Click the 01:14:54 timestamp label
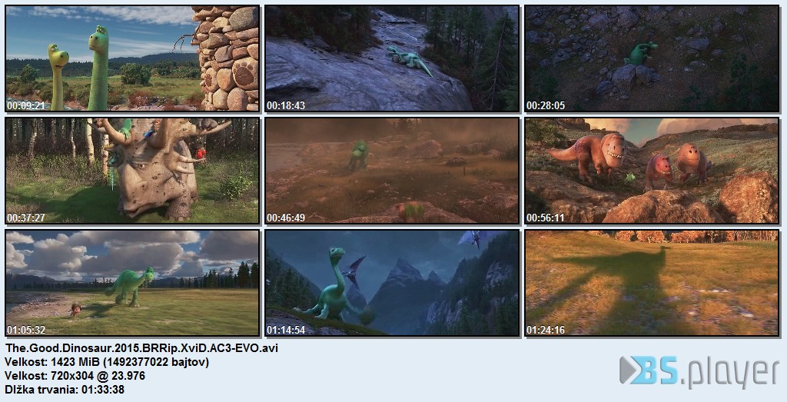Image resolution: width=787 pixels, height=402 pixels. [x=286, y=331]
